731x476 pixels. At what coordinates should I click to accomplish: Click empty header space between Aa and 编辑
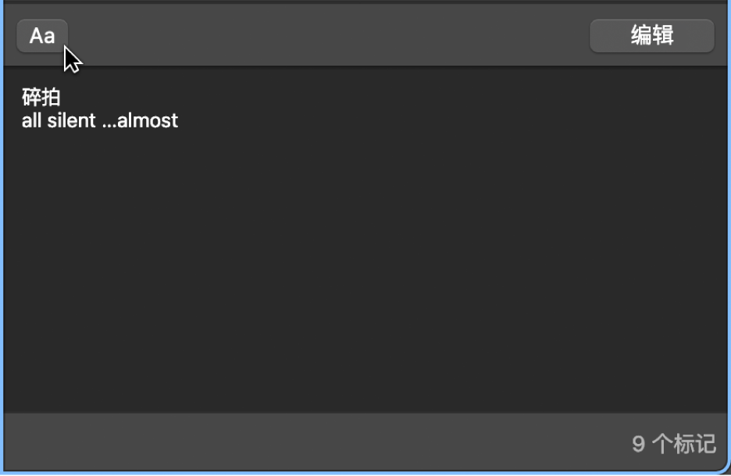328,36
